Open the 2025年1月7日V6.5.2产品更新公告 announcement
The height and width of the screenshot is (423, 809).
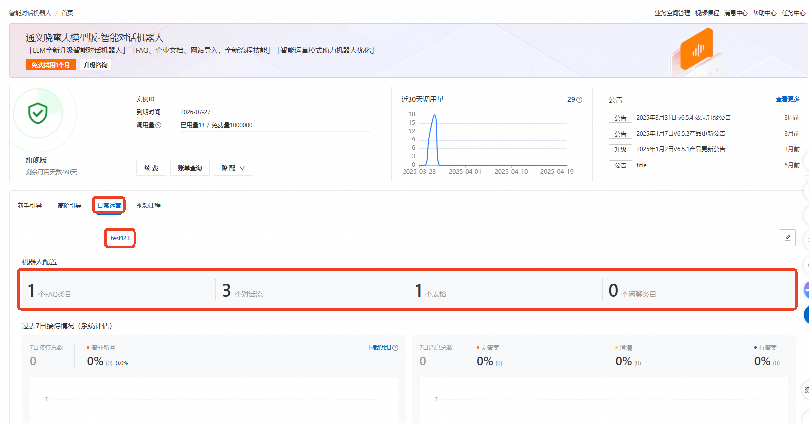pyautogui.click(x=680, y=134)
